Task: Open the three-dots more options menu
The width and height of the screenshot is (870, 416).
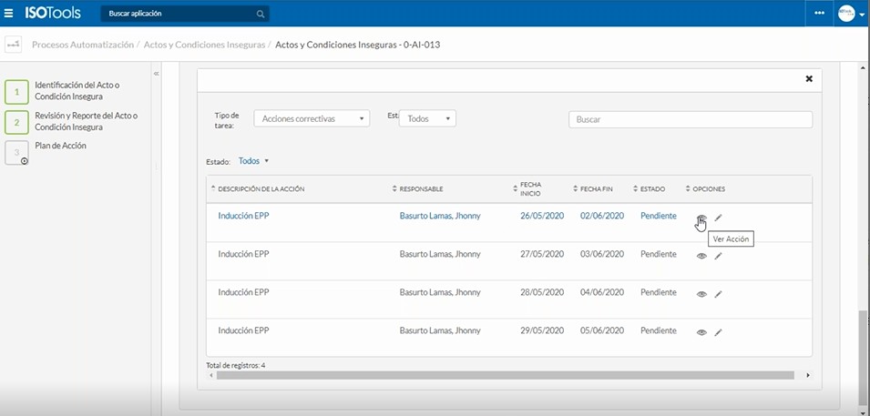Action: [x=819, y=14]
